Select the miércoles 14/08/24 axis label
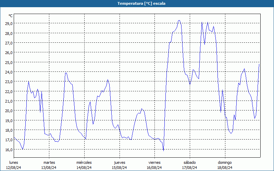This screenshot has width=274, height=171. point(84,165)
